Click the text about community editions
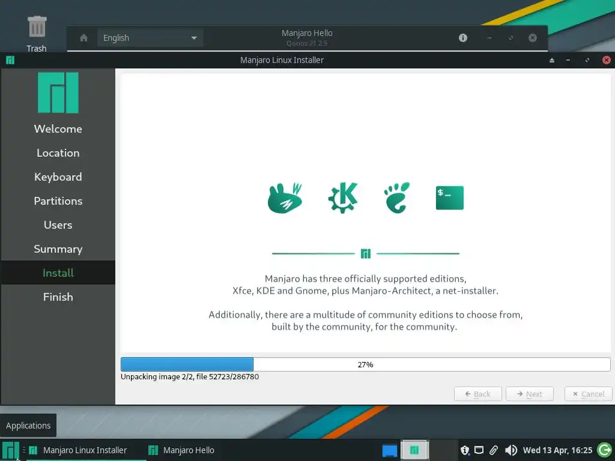 click(366, 321)
